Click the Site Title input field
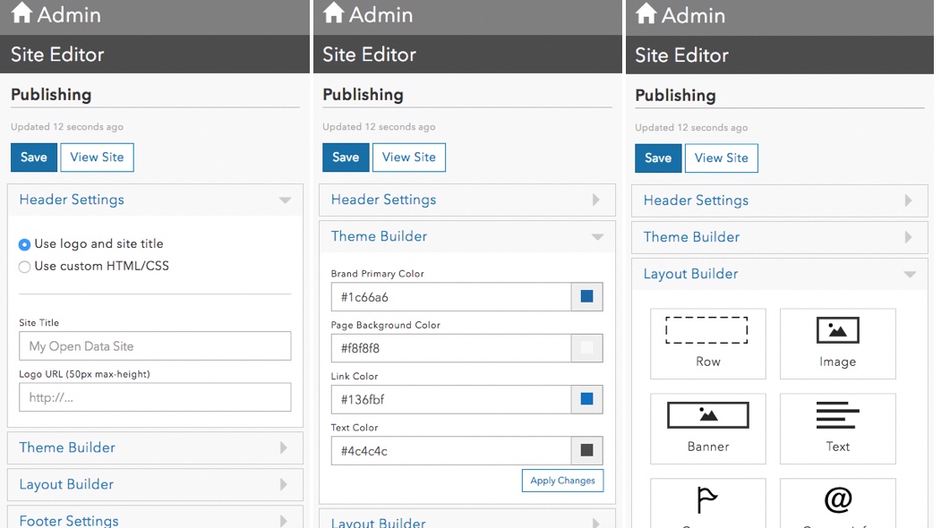Screen dimensions: 941x528 pos(155,346)
